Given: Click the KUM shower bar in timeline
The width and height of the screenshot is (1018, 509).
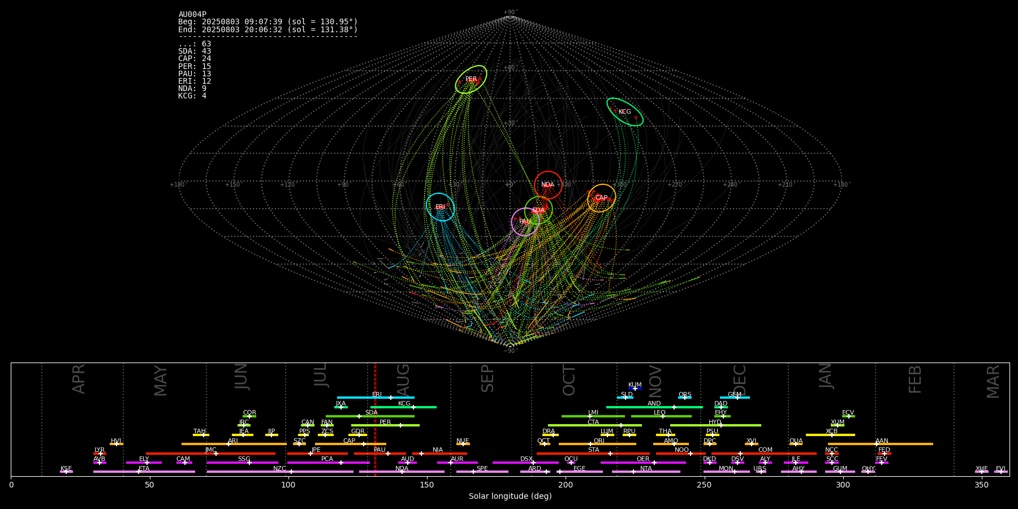Looking at the screenshot, I should (x=635, y=389).
